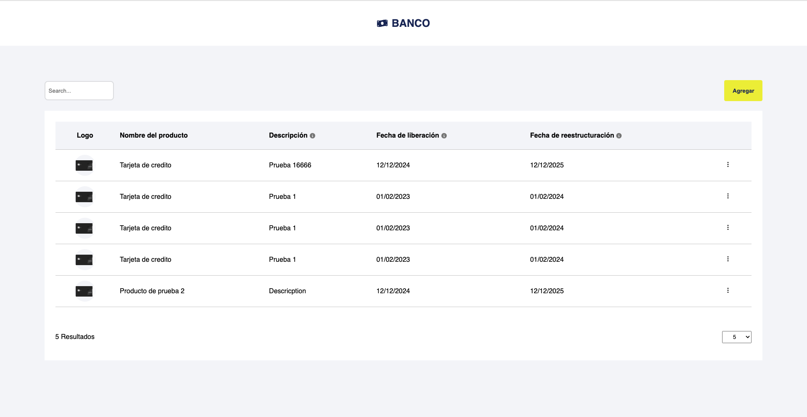Image resolution: width=807 pixels, height=417 pixels.
Task: Click the credit card logo for Prueba 16666
Action: tap(84, 165)
